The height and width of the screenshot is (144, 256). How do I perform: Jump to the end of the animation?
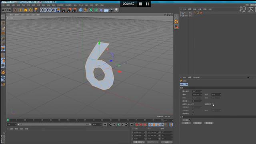point(132,124)
